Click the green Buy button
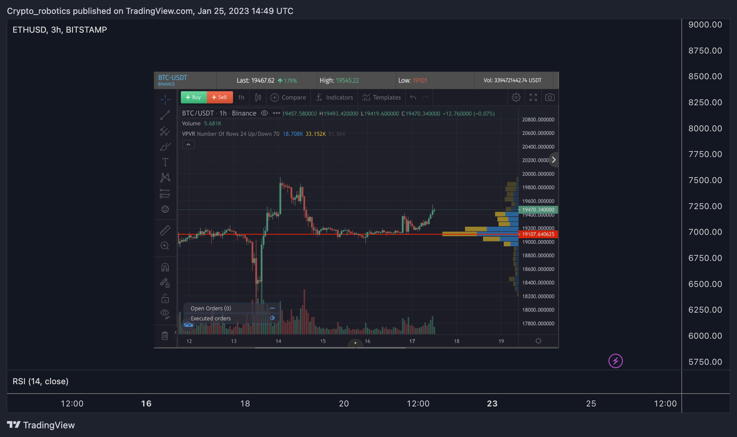Image resolution: width=737 pixels, height=437 pixels. [x=194, y=97]
